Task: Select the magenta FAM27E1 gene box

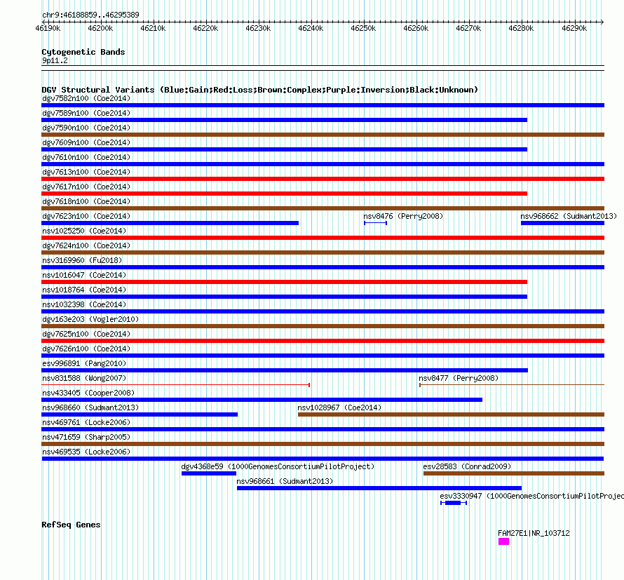Action: point(504,541)
